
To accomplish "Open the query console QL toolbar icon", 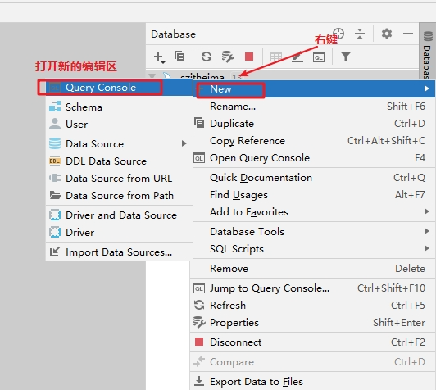I will tap(319, 57).
